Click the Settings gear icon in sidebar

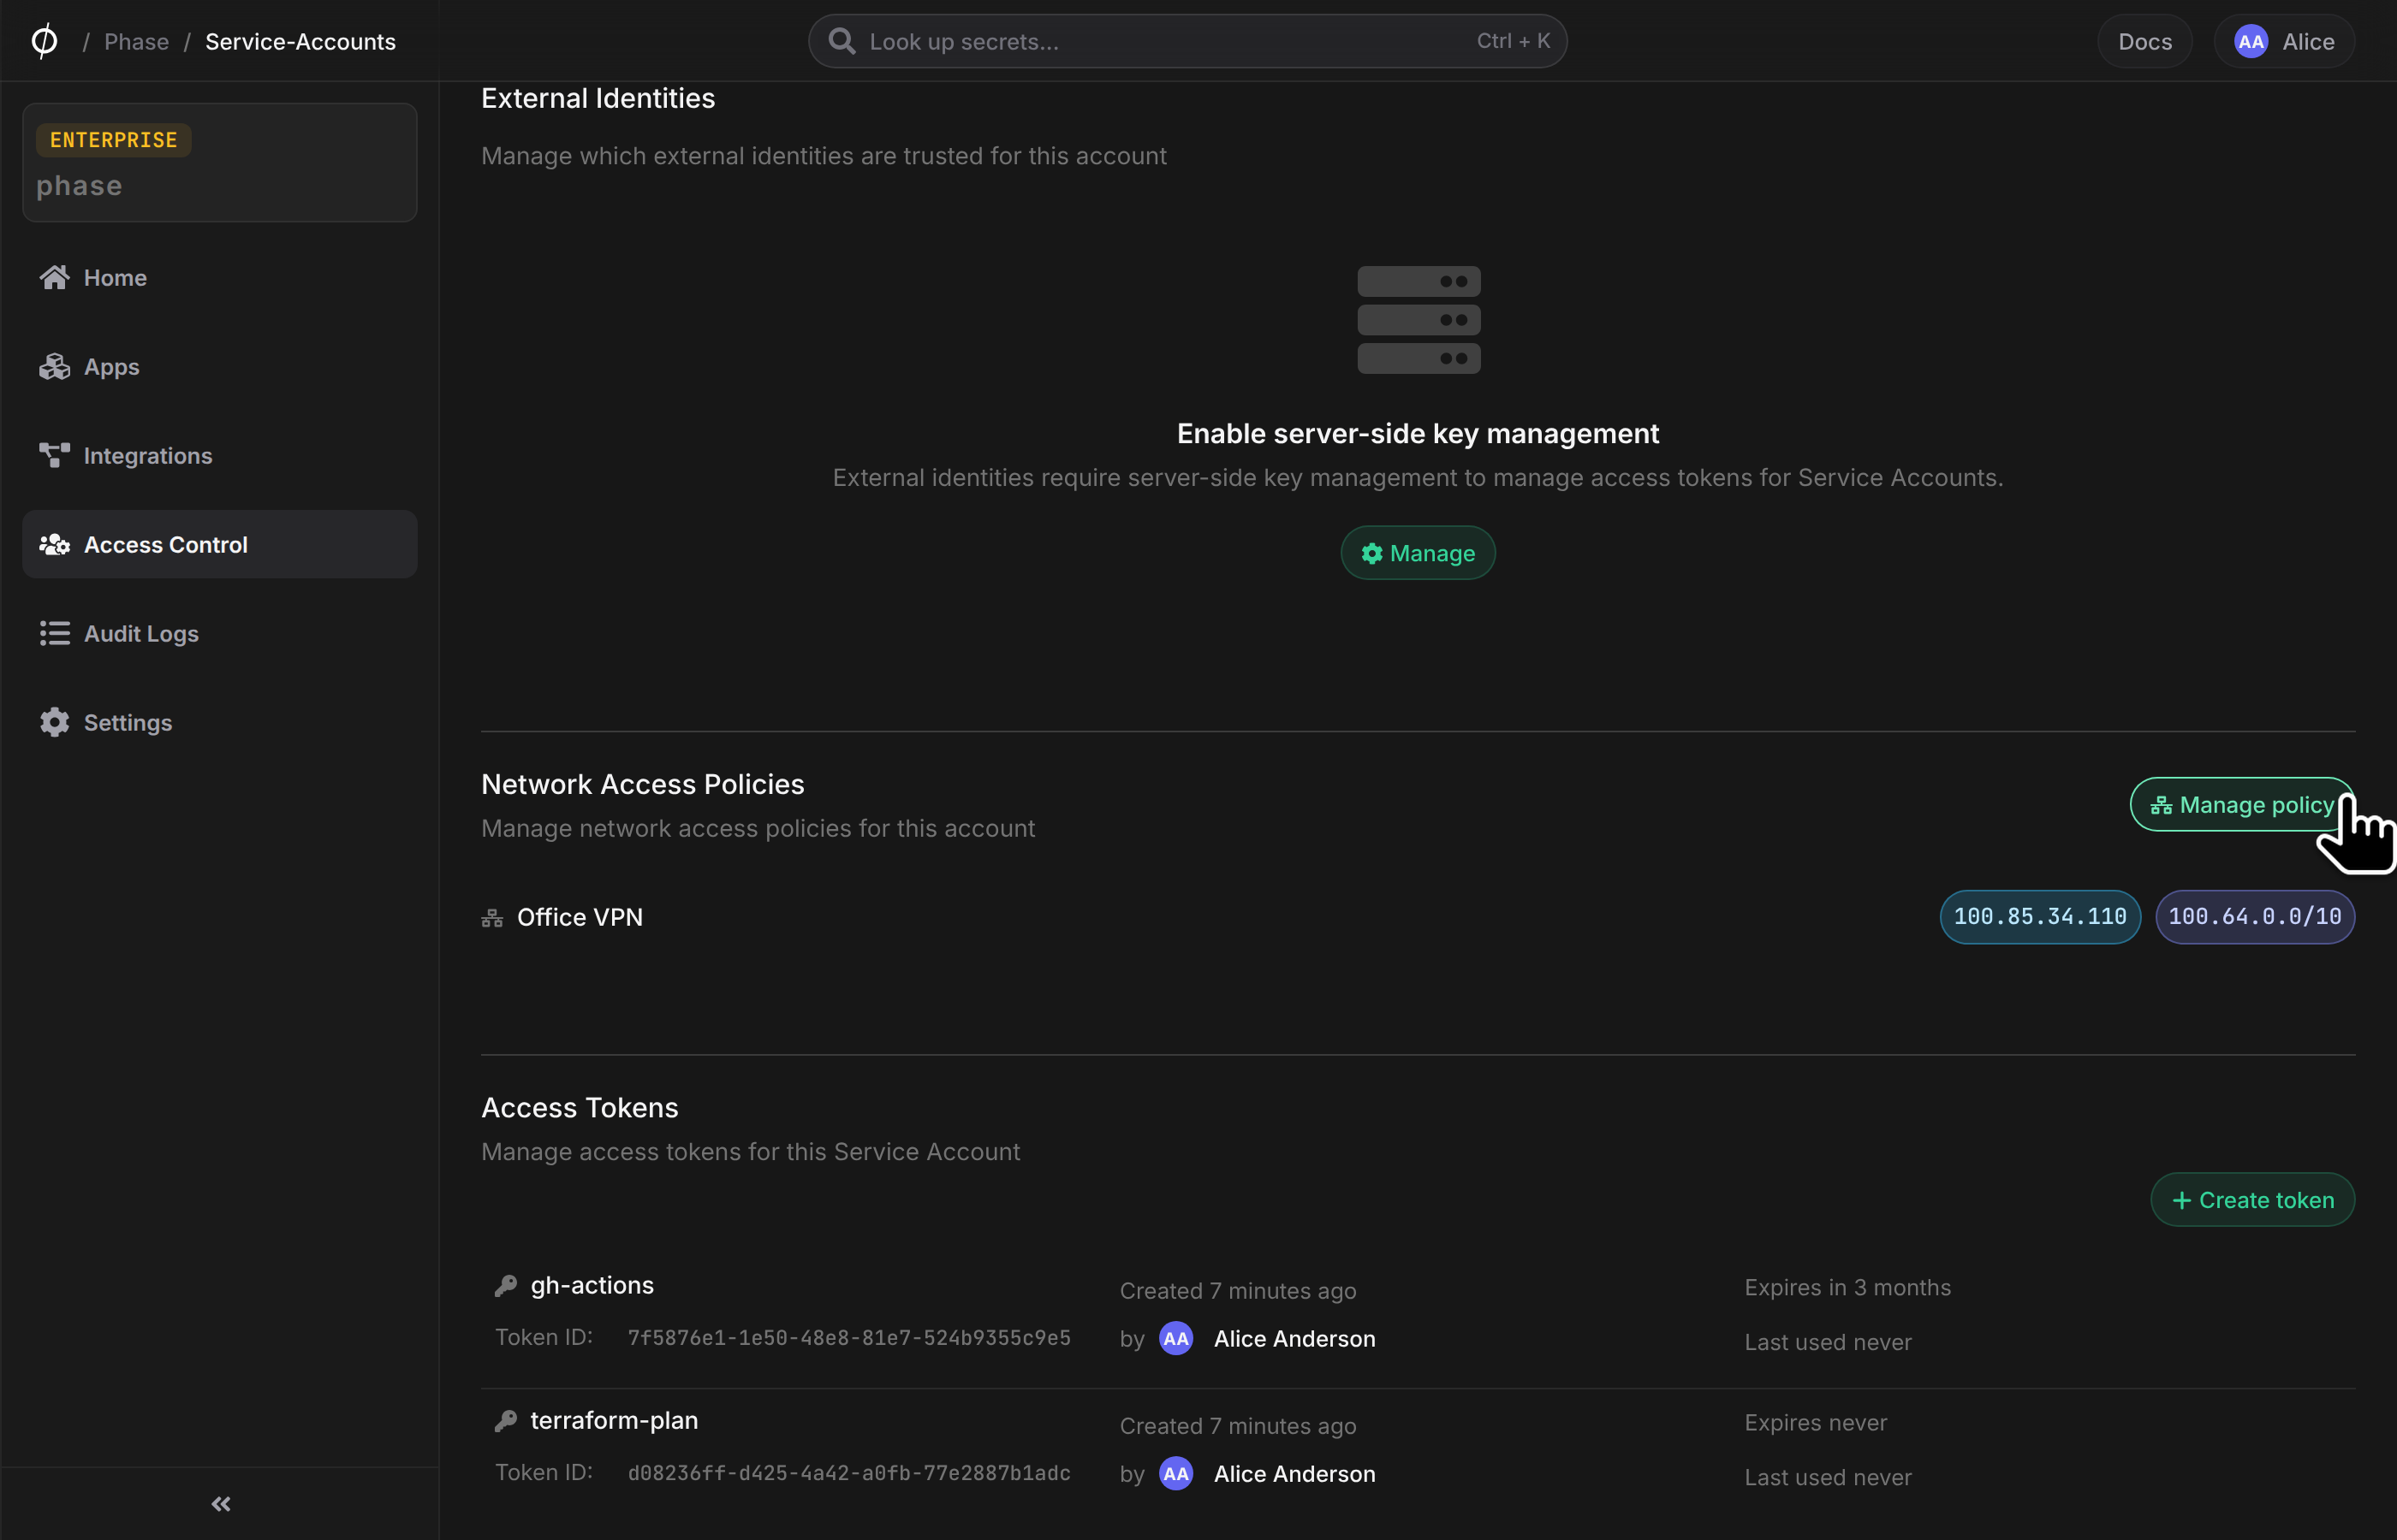tap(55, 722)
